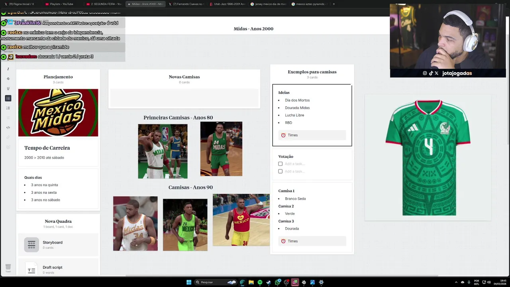Screen dimensions: 510x287
Task: Insert a code block from the sidebar
Action: click(8, 128)
